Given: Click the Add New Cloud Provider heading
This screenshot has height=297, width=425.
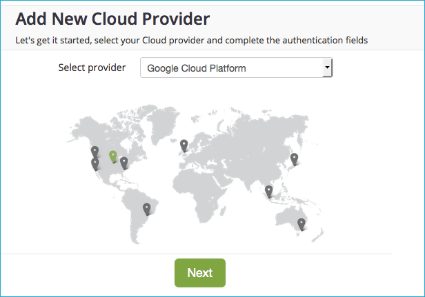Looking at the screenshot, I should (x=112, y=19).
